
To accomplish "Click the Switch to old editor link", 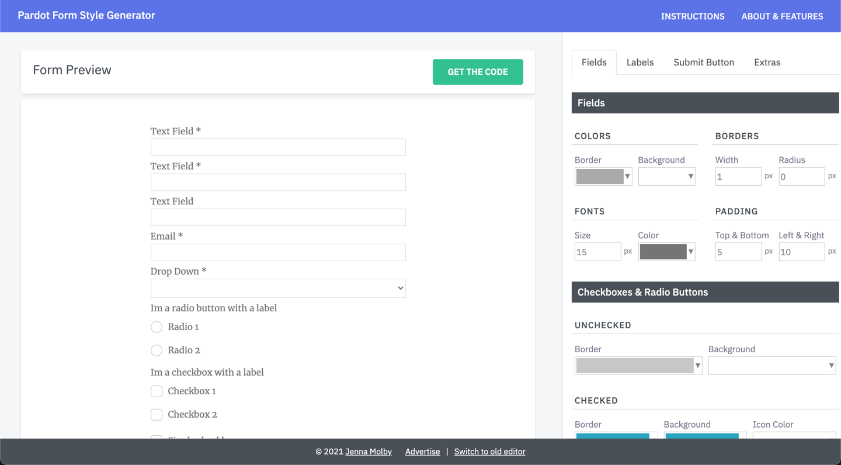I will coord(489,452).
